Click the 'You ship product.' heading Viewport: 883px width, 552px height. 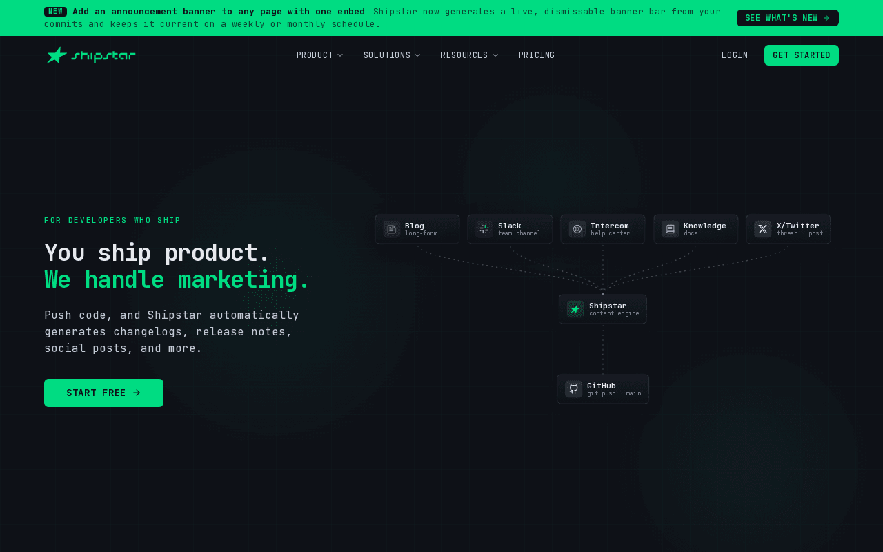pos(157,253)
